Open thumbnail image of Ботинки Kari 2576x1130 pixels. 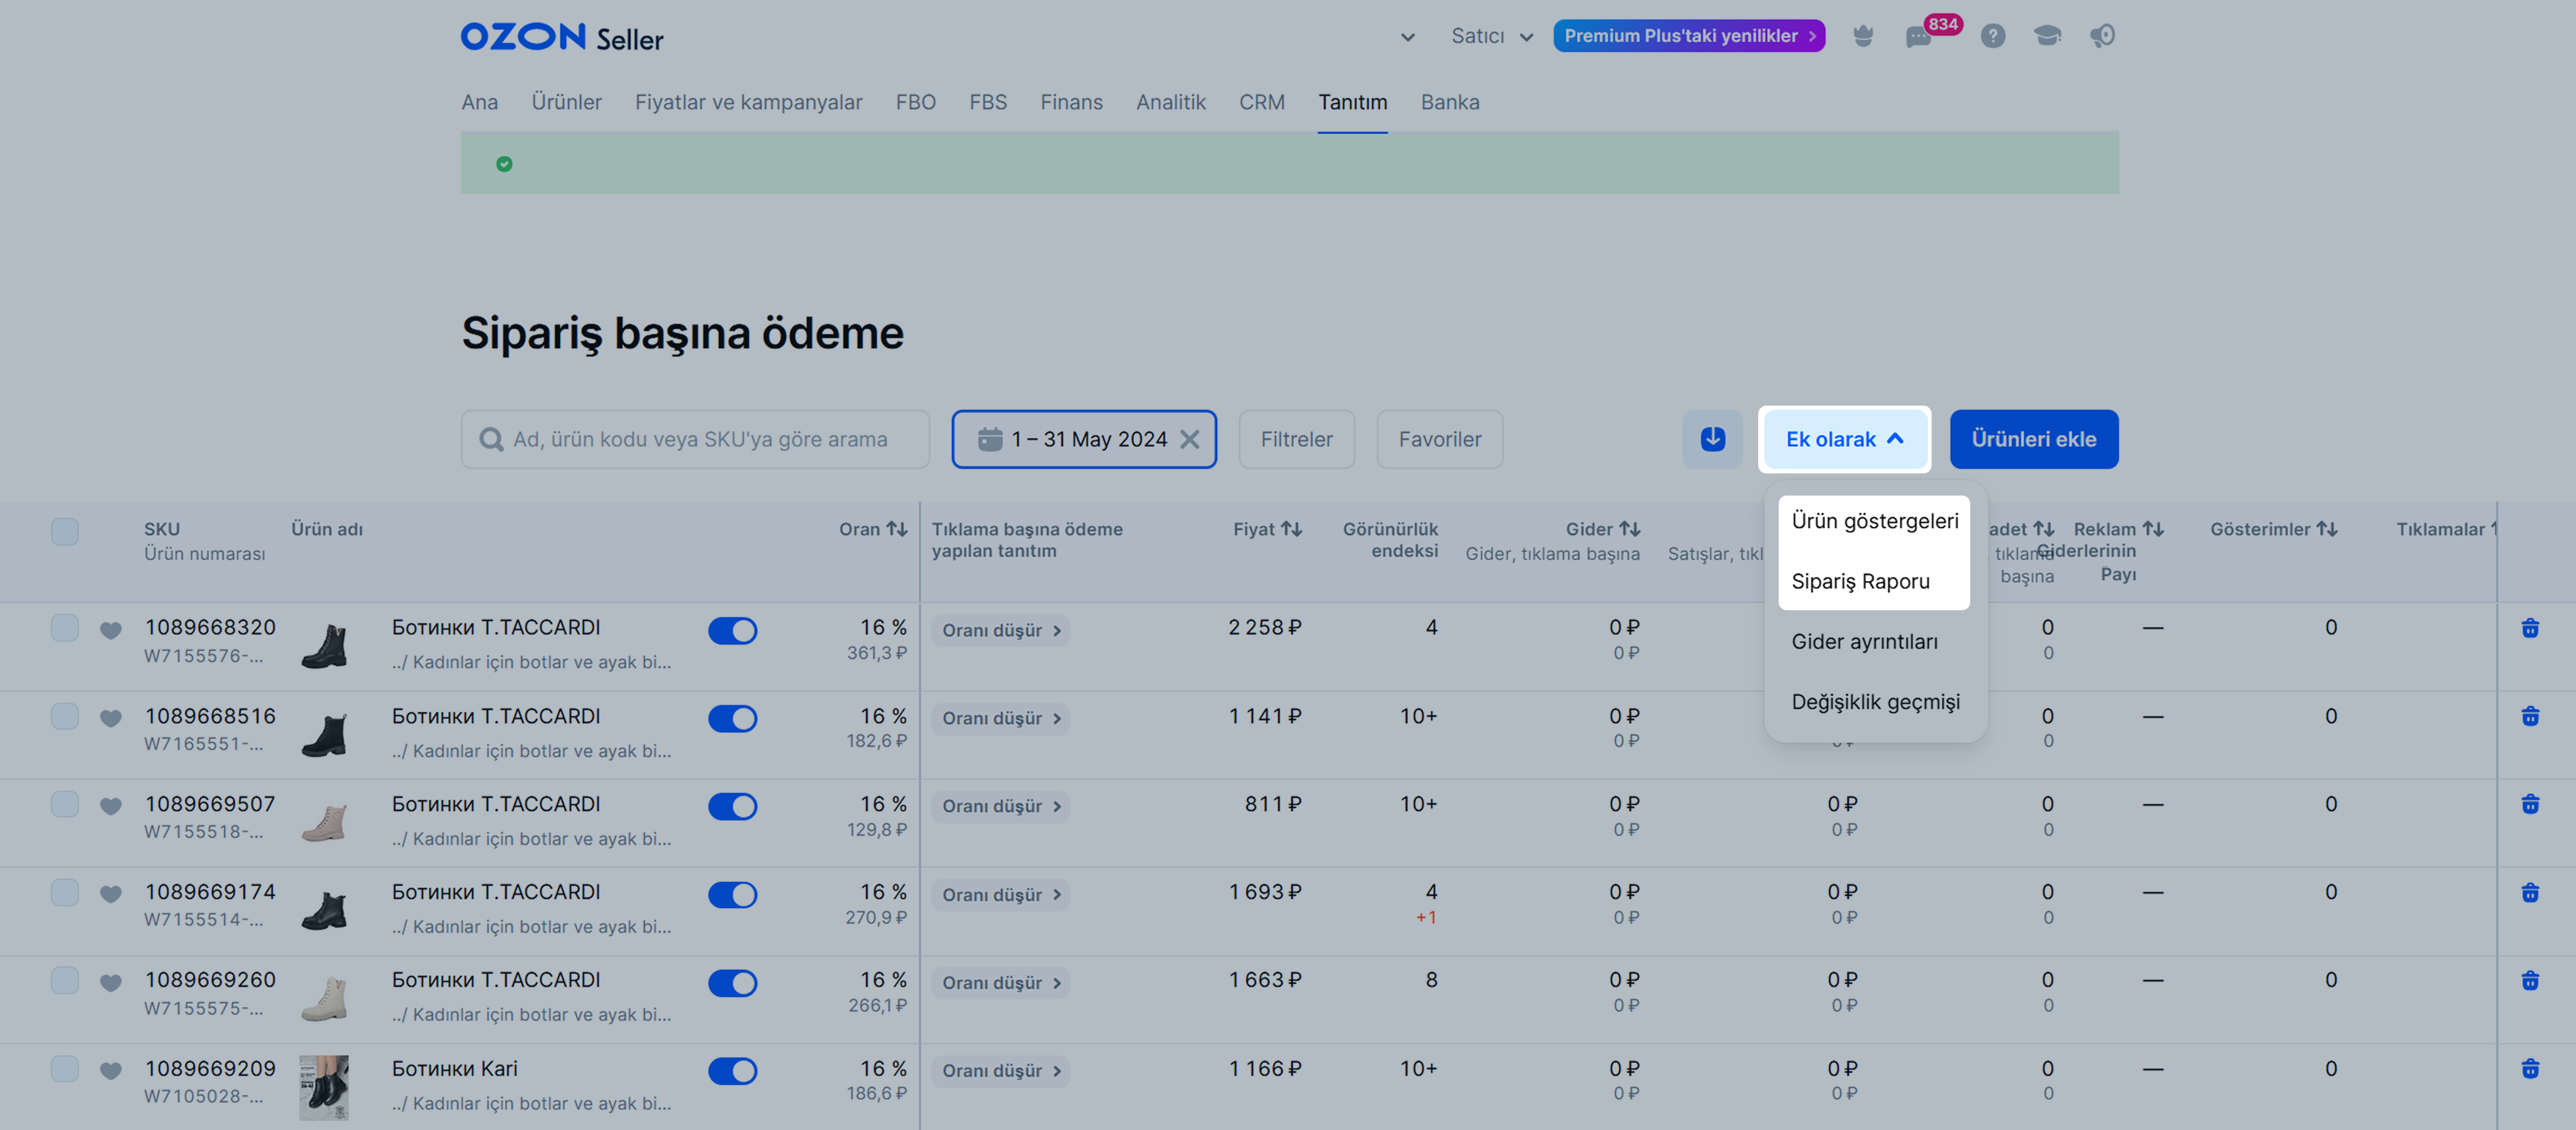(x=324, y=1087)
